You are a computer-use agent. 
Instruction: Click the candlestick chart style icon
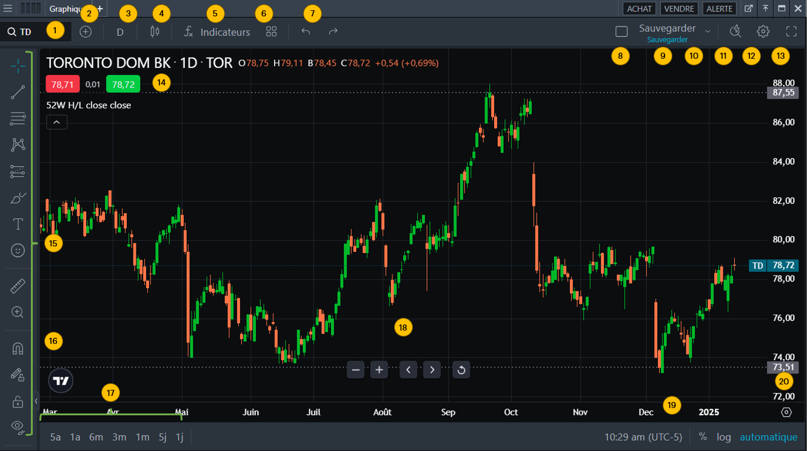(155, 31)
